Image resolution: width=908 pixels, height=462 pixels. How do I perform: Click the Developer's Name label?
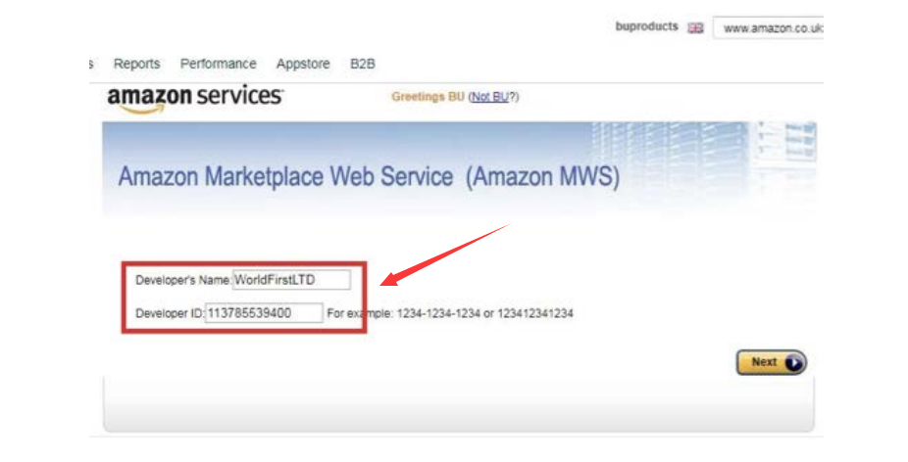tap(183, 281)
